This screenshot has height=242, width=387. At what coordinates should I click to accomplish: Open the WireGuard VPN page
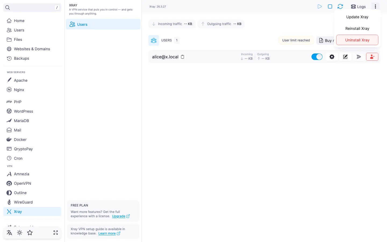(32, 202)
